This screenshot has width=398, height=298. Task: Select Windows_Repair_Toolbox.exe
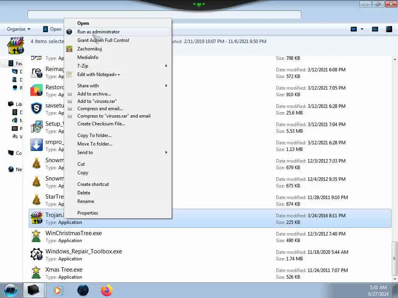(x=210, y=255)
